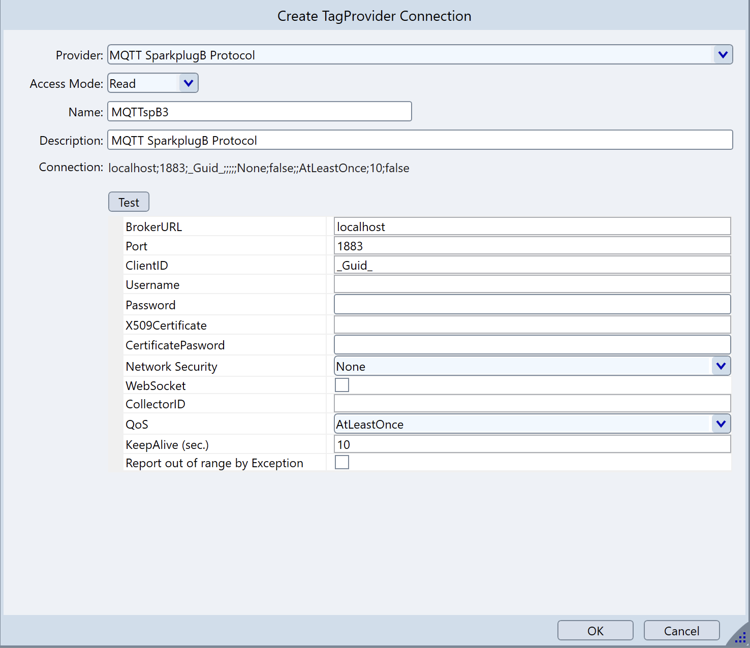The height and width of the screenshot is (648, 750).
Task: Expand the QoS dropdown
Action: pos(721,424)
